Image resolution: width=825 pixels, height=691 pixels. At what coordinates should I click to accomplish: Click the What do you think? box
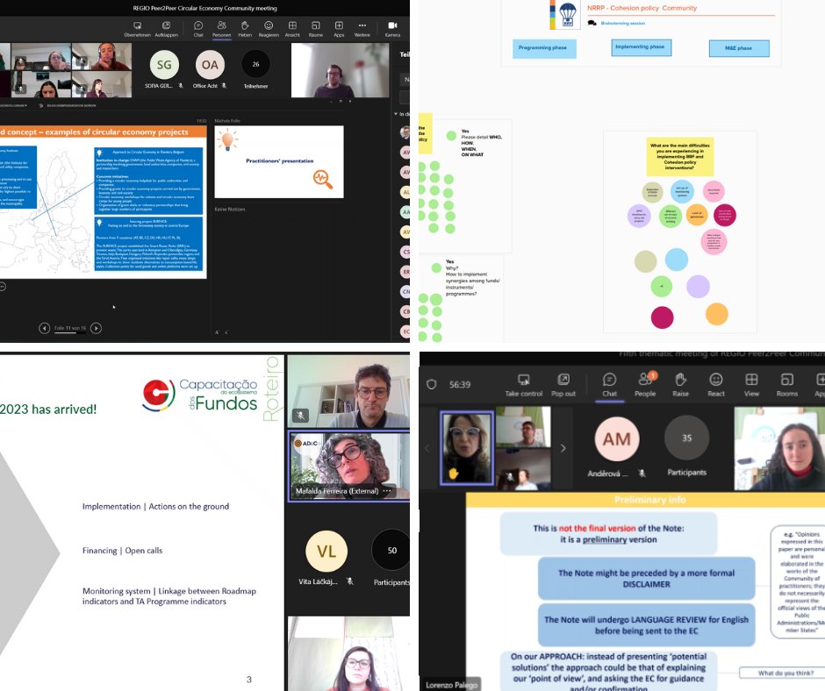(782, 673)
